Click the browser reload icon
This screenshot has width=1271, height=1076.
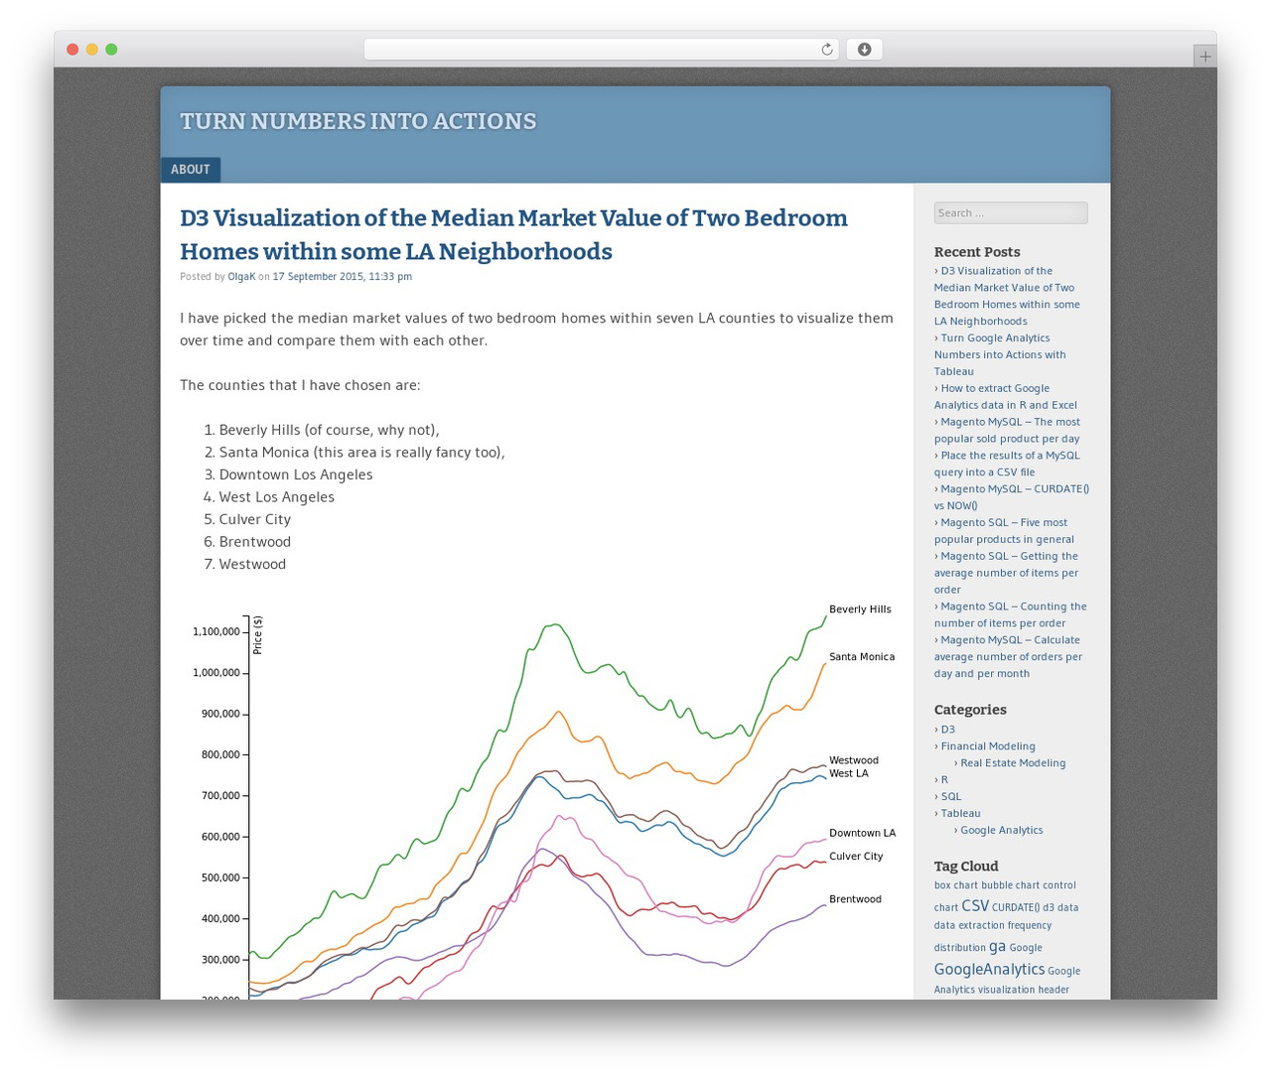tap(826, 50)
